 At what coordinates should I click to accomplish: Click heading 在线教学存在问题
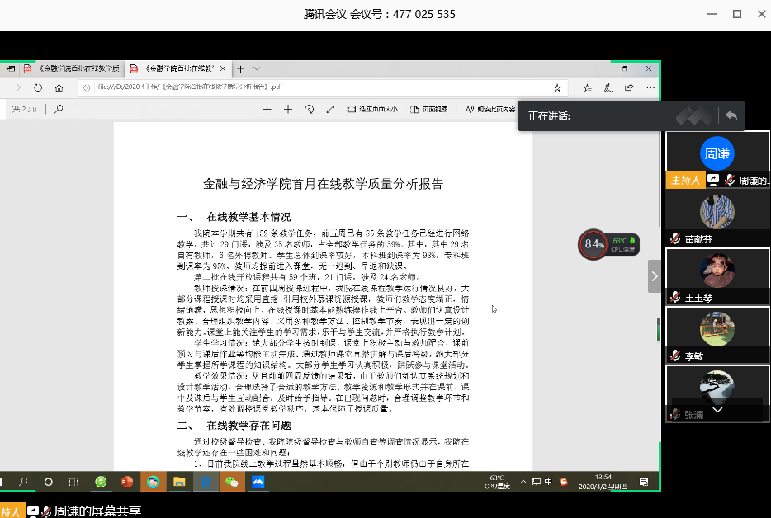click(x=248, y=426)
